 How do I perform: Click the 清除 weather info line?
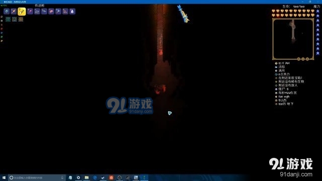click(280, 67)
